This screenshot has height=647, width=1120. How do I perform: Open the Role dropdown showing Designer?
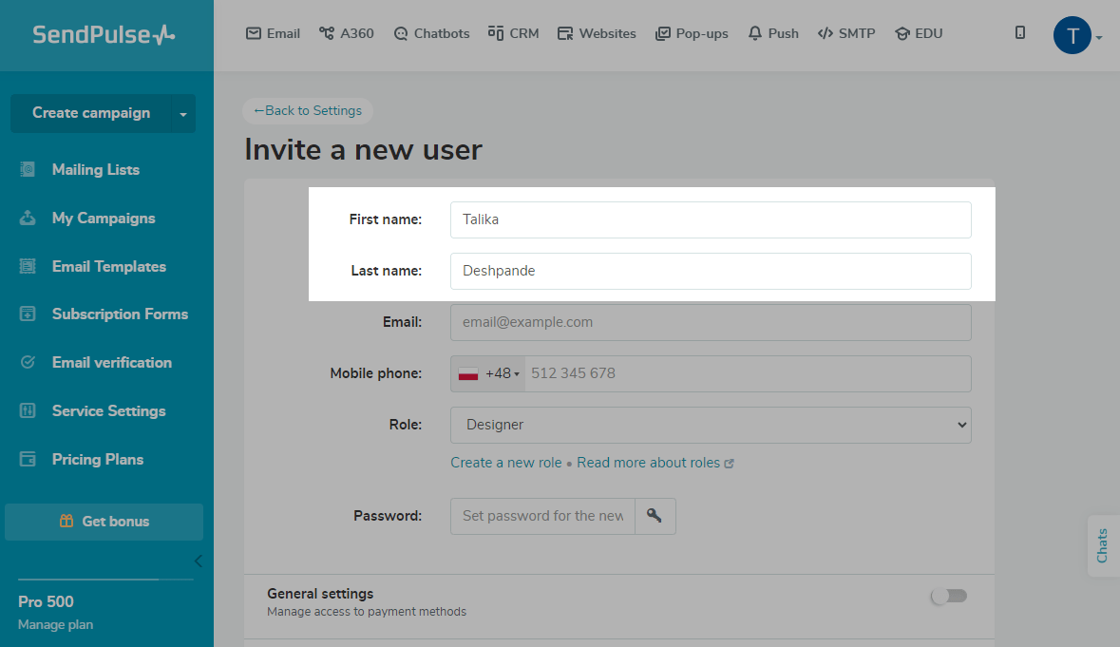coord(711,425)
